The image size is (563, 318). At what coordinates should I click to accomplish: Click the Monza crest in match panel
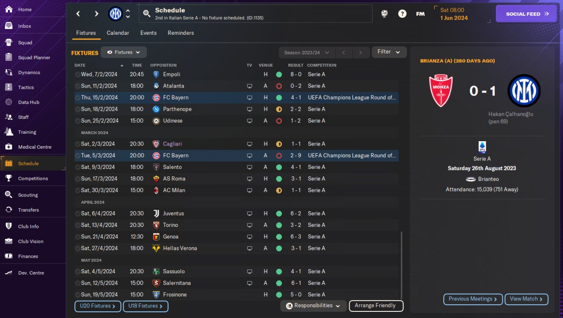tap(441, 91)
